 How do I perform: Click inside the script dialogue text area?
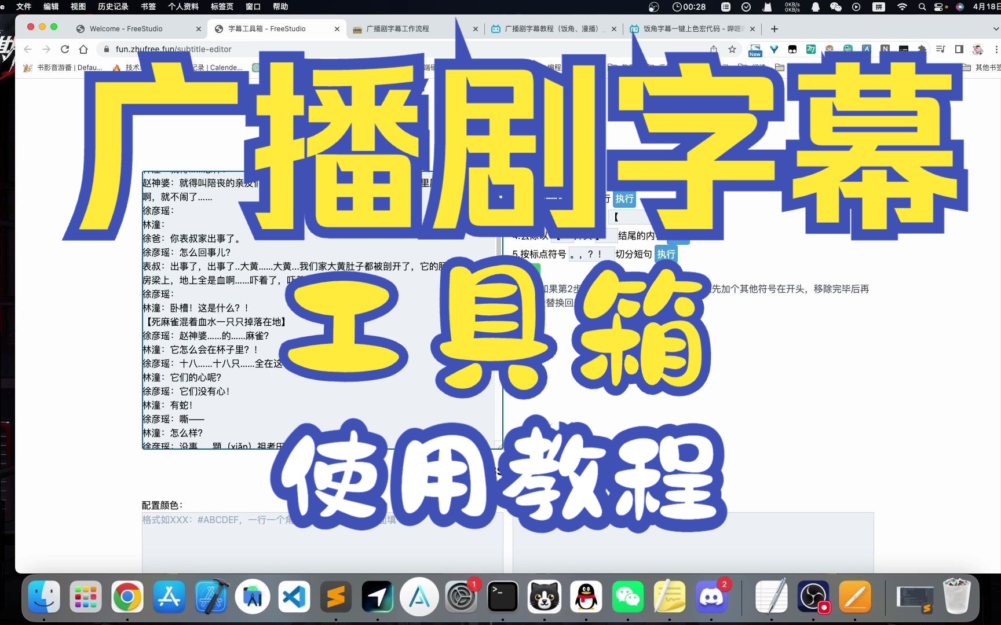322,310
